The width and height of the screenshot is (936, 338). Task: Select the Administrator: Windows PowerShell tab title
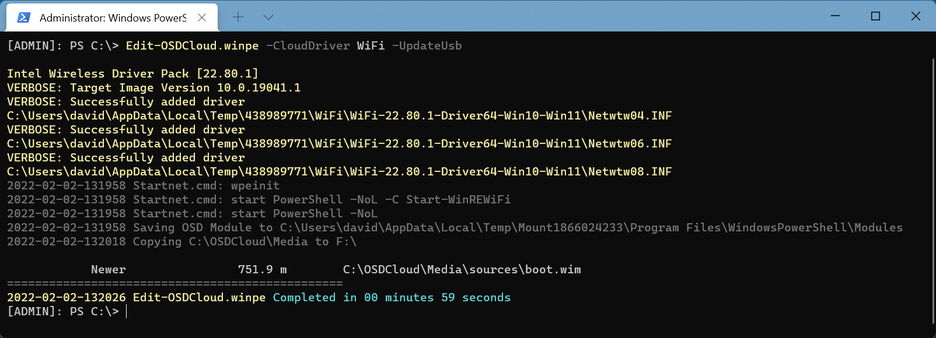point(113,18)
